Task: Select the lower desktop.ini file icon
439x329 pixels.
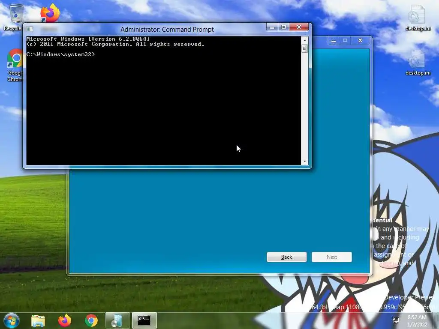Action: click(x=418, y=62)
